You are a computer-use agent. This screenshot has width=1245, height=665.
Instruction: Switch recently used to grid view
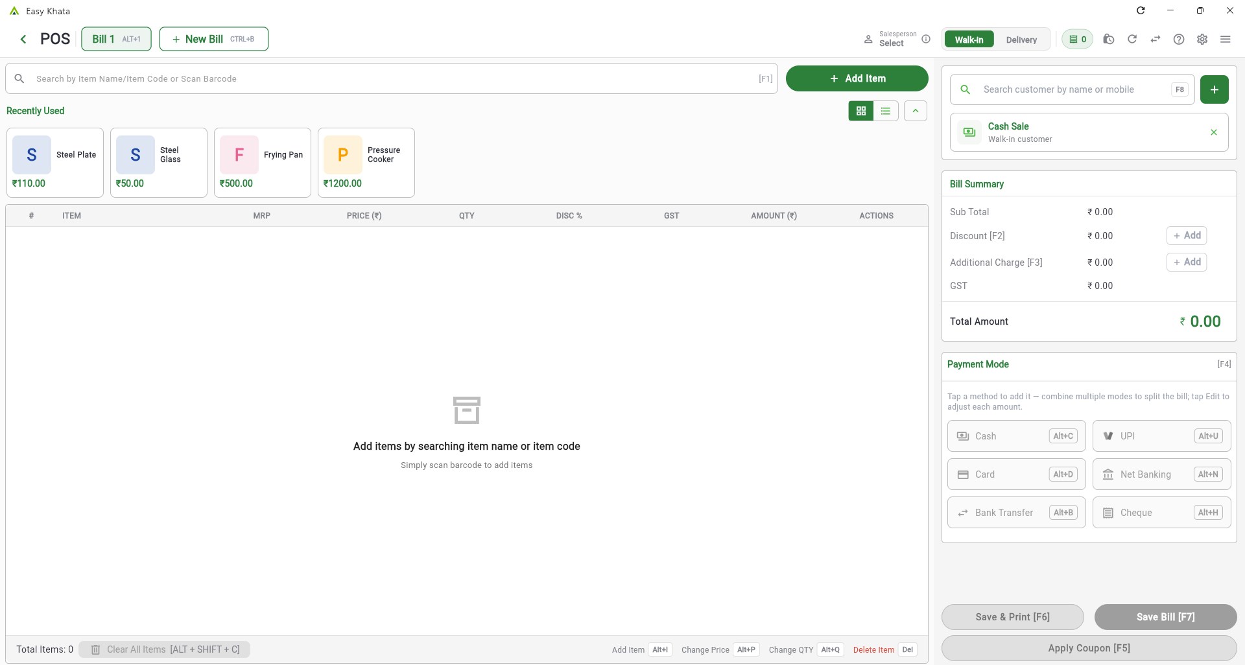[x=861, y=111]
